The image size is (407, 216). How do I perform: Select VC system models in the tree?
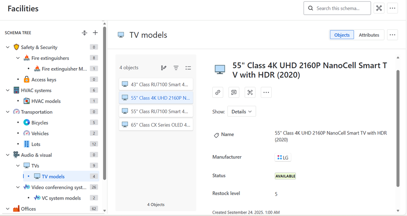[x=61, y=198]
